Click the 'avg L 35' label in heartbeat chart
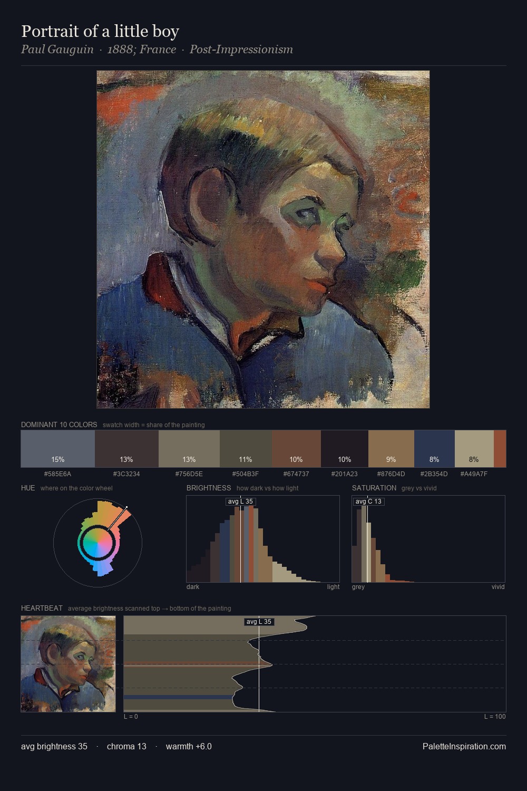The image size is (527, 791). [x=259, y=622]
